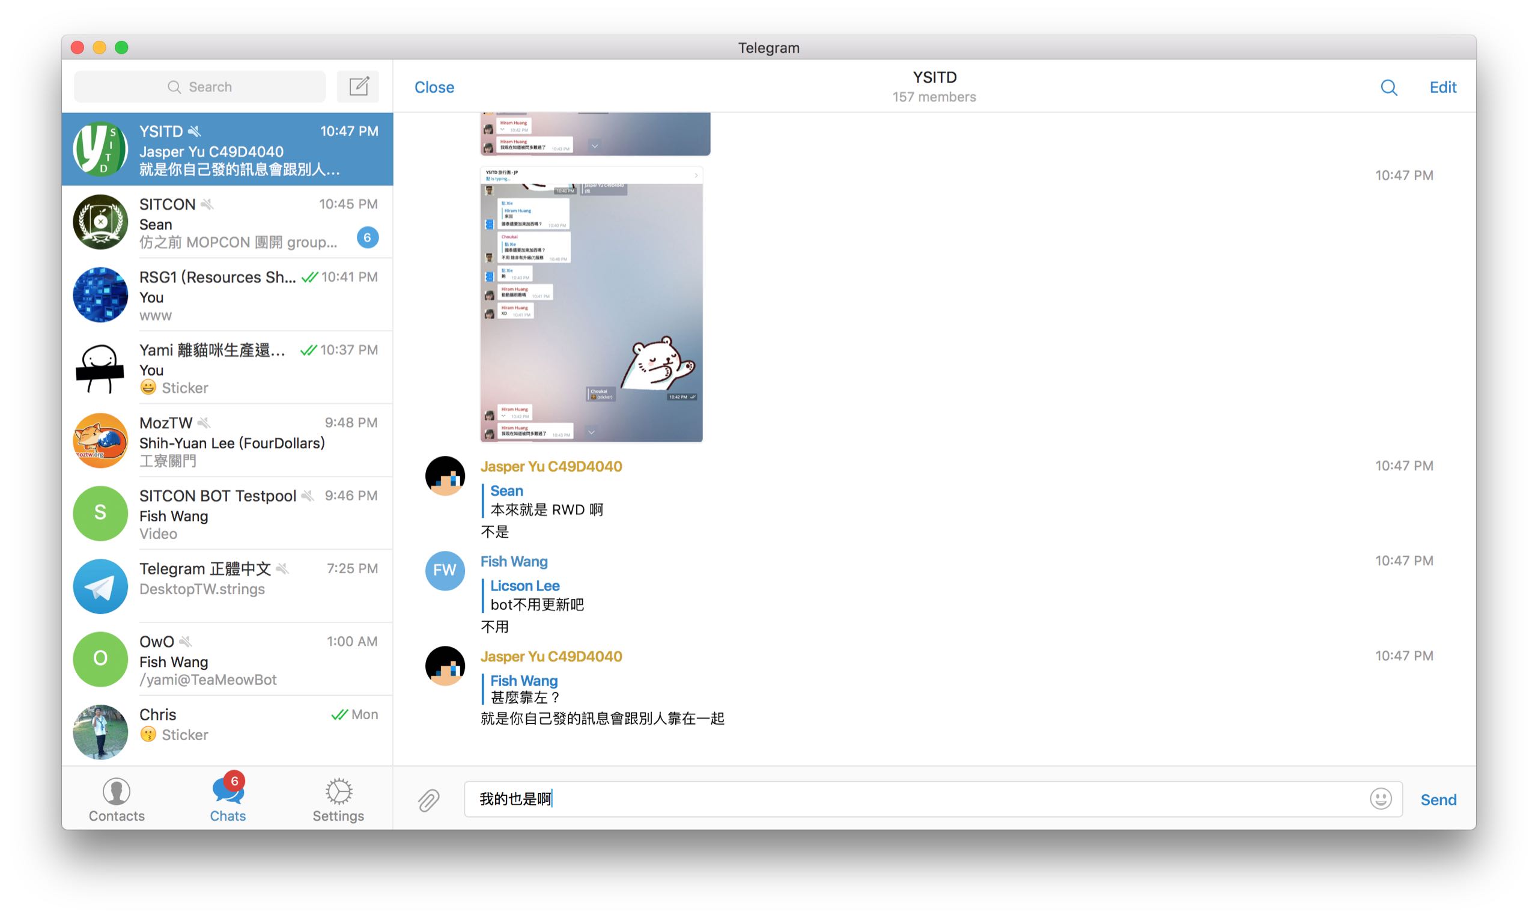Click the muted icon beside MozTW
Screen dimensions: 1538x918
(204, 423)
